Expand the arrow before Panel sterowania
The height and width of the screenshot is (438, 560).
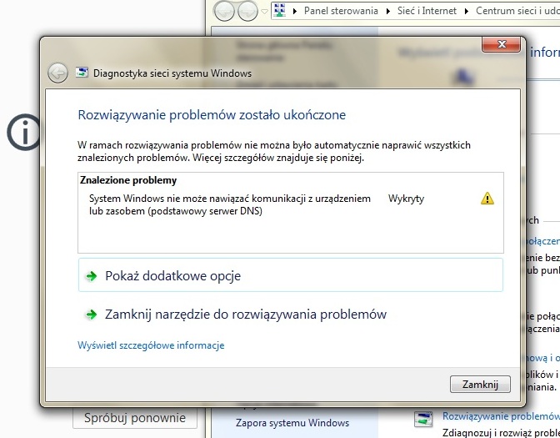tap(295, 11)
